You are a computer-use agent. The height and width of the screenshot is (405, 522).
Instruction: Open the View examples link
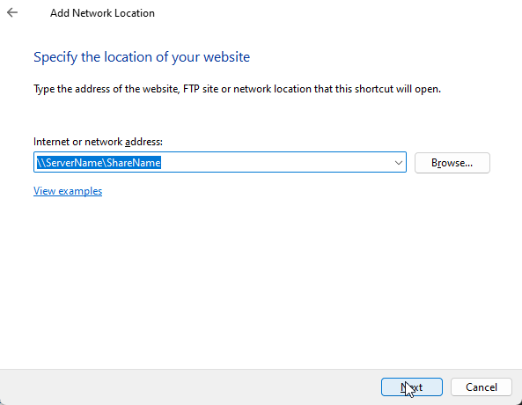pos(68,191)
